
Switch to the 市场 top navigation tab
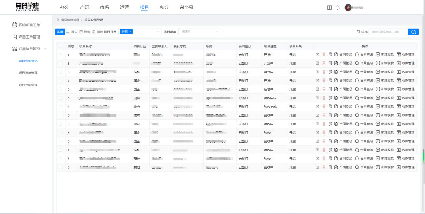click(104, 7)
